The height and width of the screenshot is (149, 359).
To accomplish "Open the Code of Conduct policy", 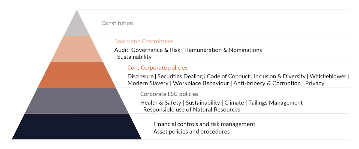I will point(228,76).
